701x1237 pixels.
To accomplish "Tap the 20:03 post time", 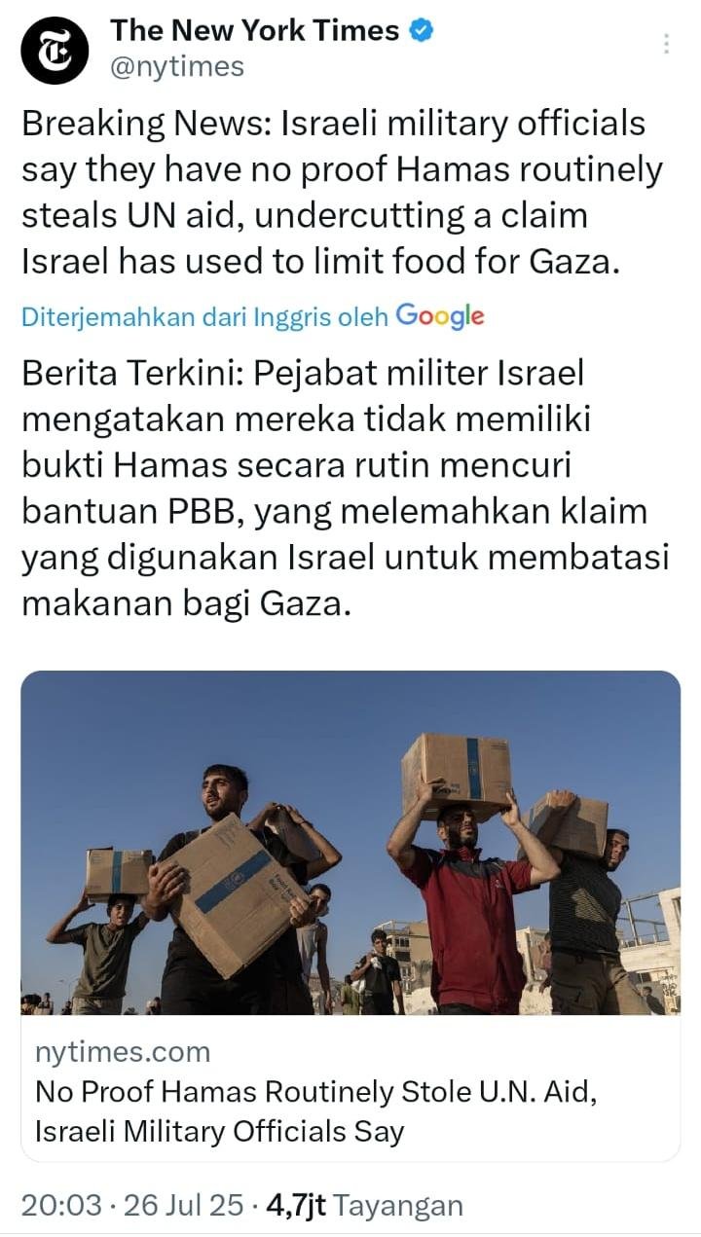I will click(x=61, y=1206).
